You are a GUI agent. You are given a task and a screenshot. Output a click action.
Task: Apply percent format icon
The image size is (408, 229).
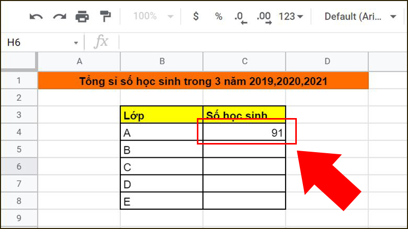(219, 17)
